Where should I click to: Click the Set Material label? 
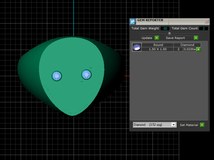[189, 125]
